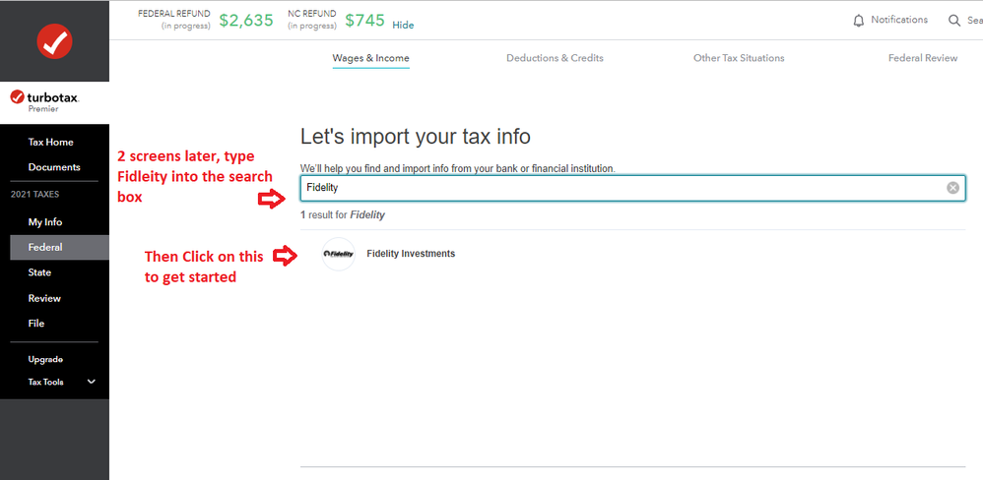Image resolution: width=983 pixels, height=480 pixels.
Task: Click federal refund amount $2,635
Action: (x=246, y=21)
